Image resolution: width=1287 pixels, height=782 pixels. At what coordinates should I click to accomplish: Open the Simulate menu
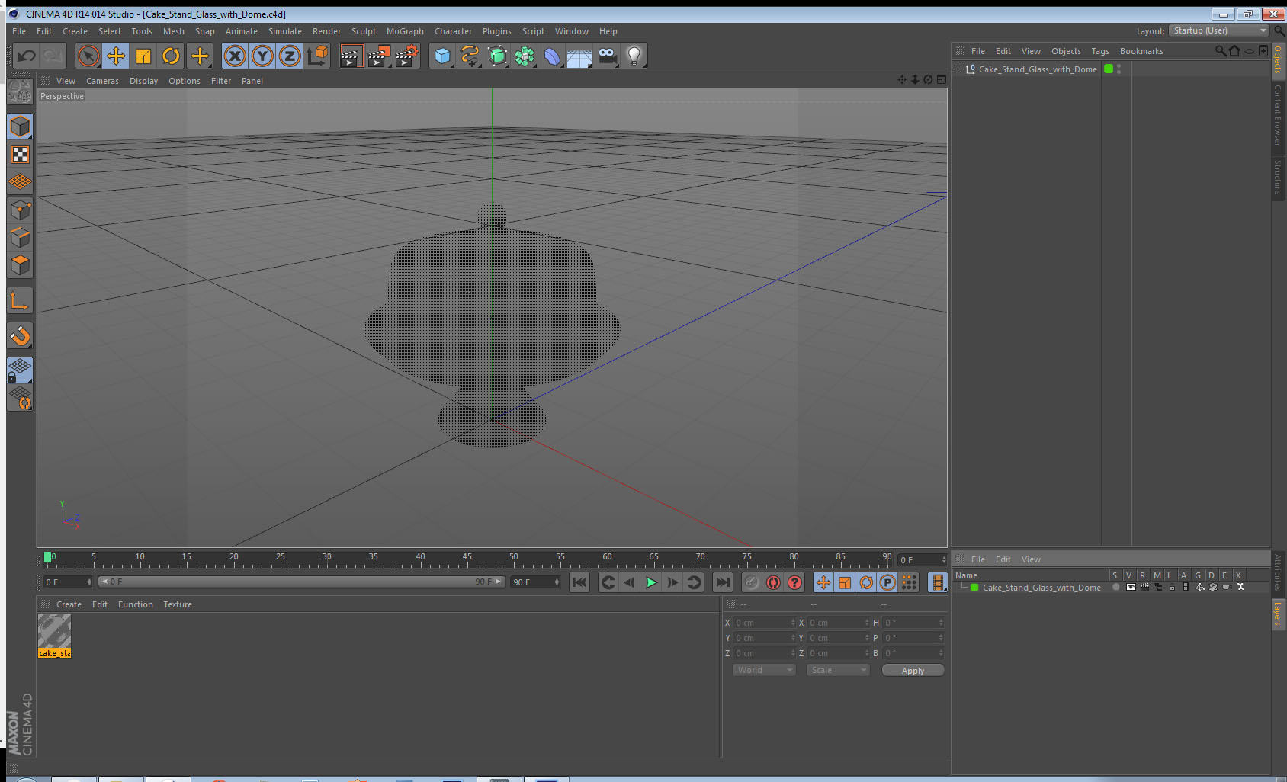coord(285,31)
